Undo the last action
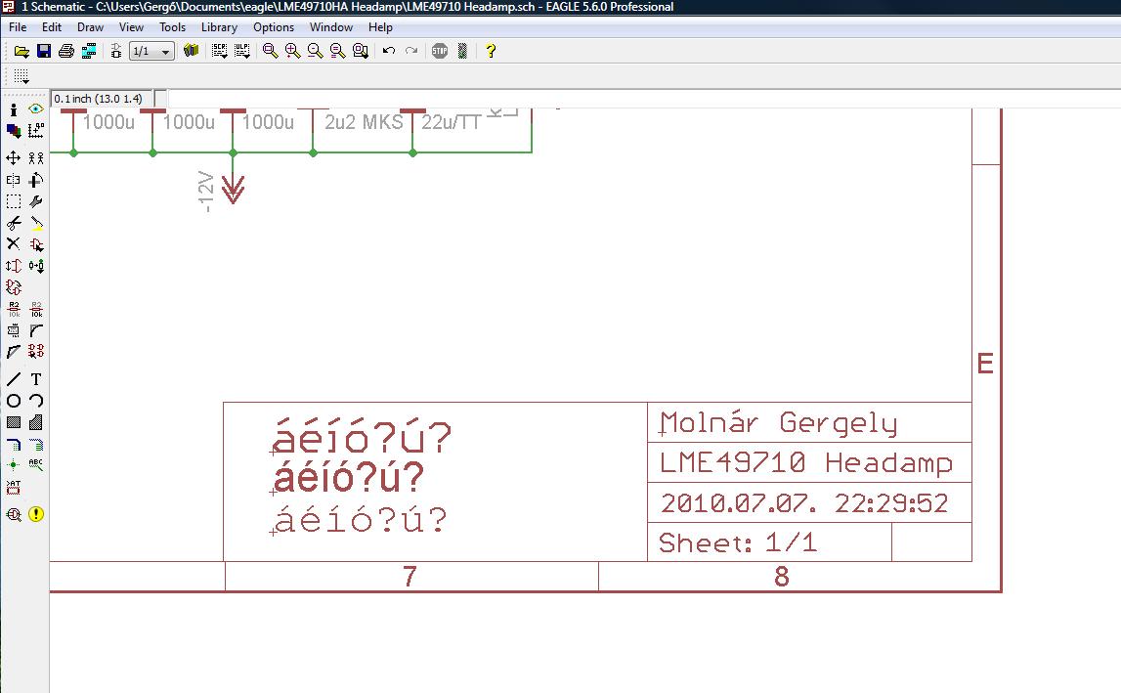This screenshot has width=1121, height=693. [x=389, y=51]
